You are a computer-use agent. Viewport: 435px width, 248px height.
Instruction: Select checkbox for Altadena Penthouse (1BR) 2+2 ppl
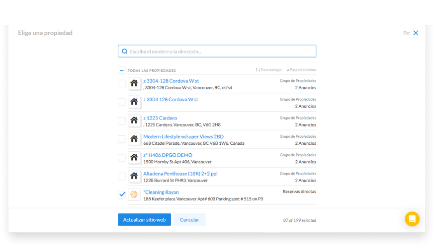[121, 176]
